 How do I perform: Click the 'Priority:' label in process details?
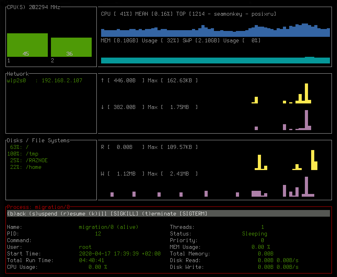tap(183, 241)
